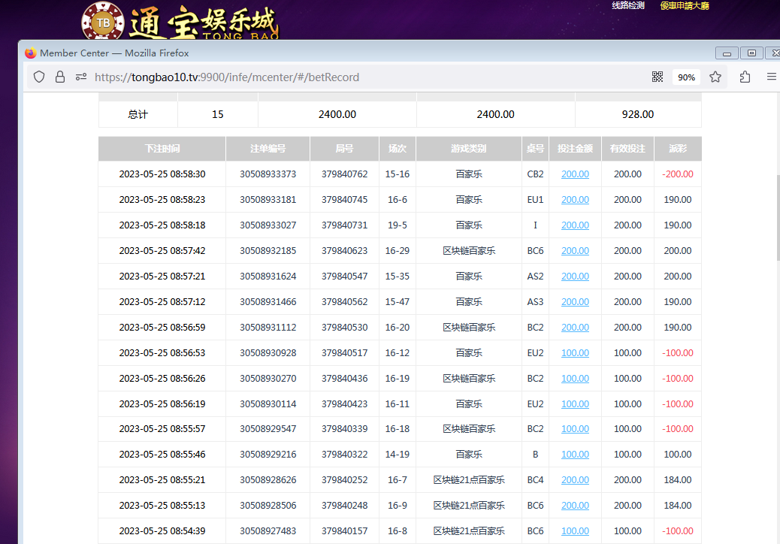Image resolution: width=780 pixels, height=544 pixels.
Task: Click the 注单编号 column header
Action: (268, 149)
